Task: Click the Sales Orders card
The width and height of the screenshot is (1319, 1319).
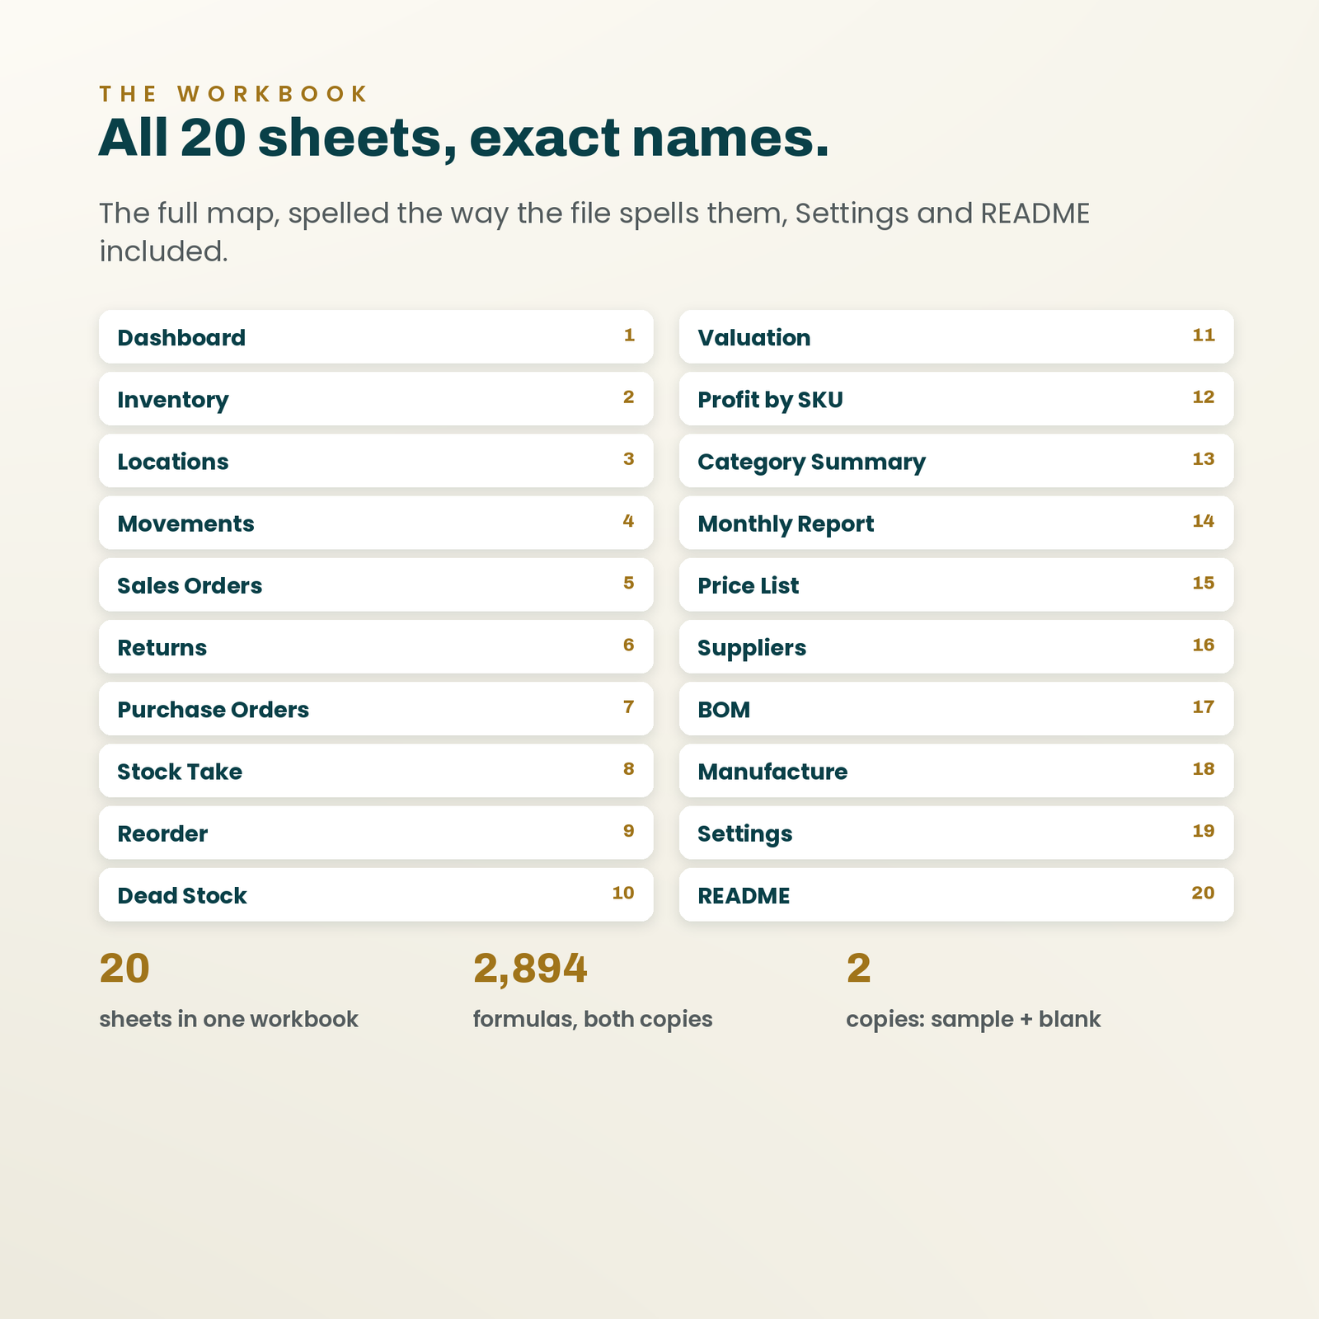Action: point(376,584)
